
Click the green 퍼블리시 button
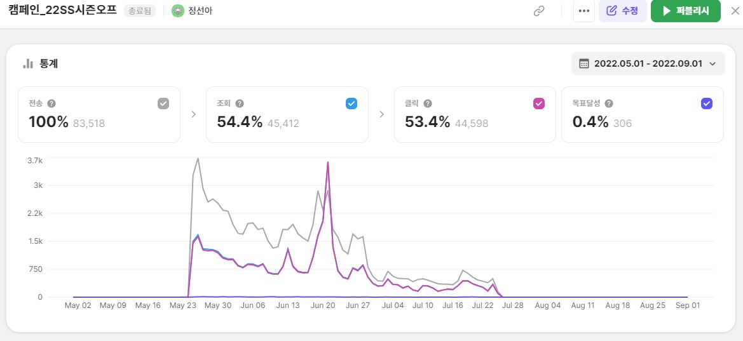(685, 11)
